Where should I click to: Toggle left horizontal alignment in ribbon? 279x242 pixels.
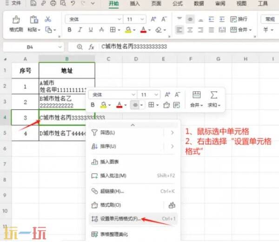click(x=179, y=30)
